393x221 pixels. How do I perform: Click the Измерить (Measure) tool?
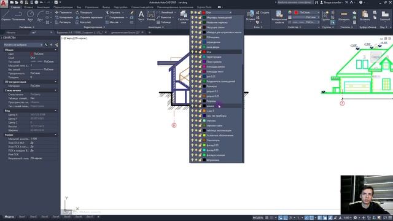click(344, 15)
